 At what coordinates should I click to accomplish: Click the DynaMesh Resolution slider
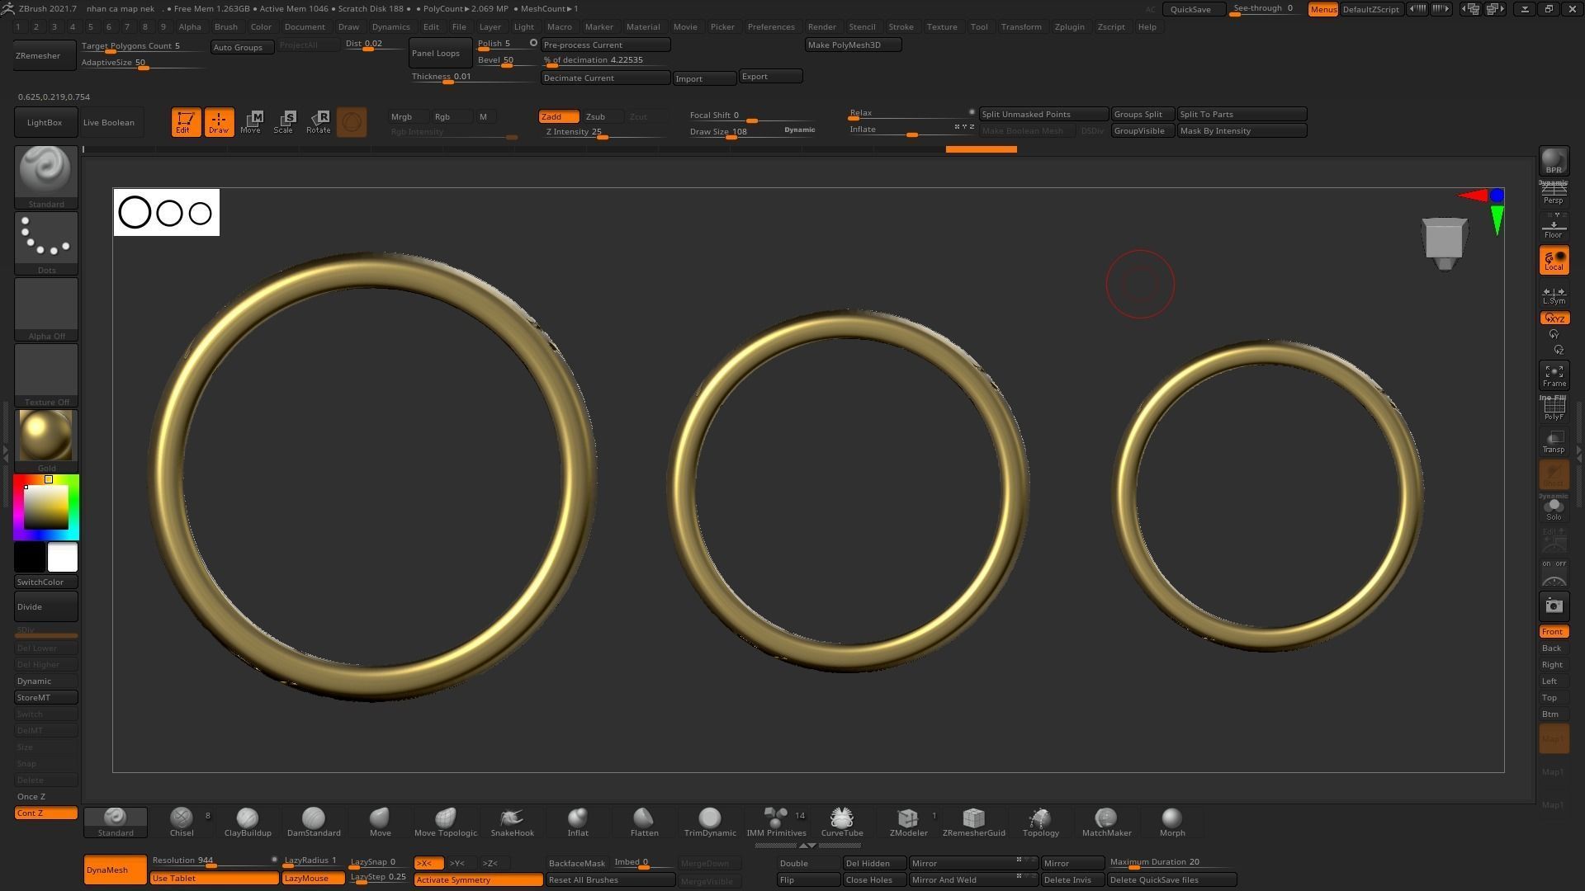[x=214, y=860]
